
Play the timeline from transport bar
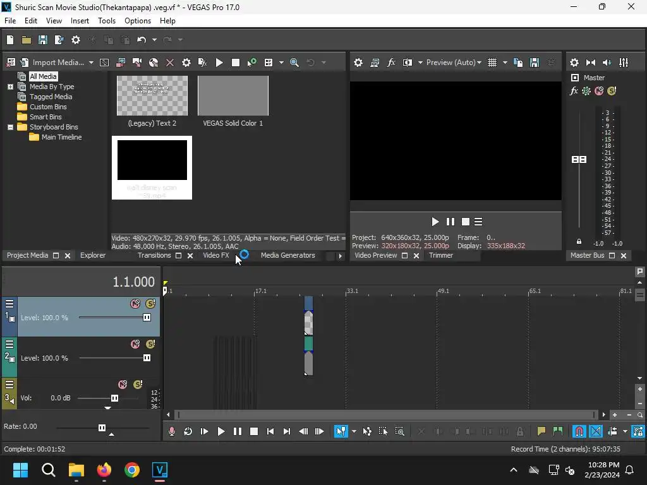[x=221, y=431]
